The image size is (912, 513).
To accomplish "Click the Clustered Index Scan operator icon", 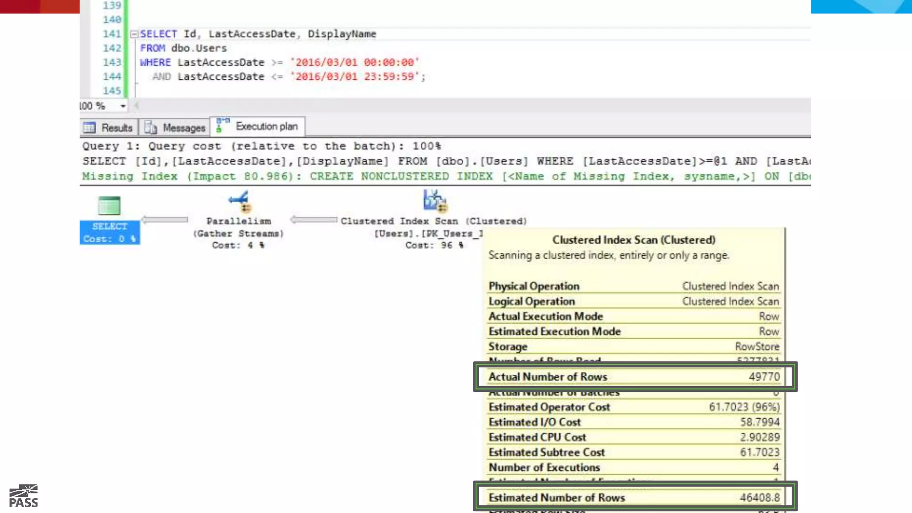I will (x=435, y=201).
